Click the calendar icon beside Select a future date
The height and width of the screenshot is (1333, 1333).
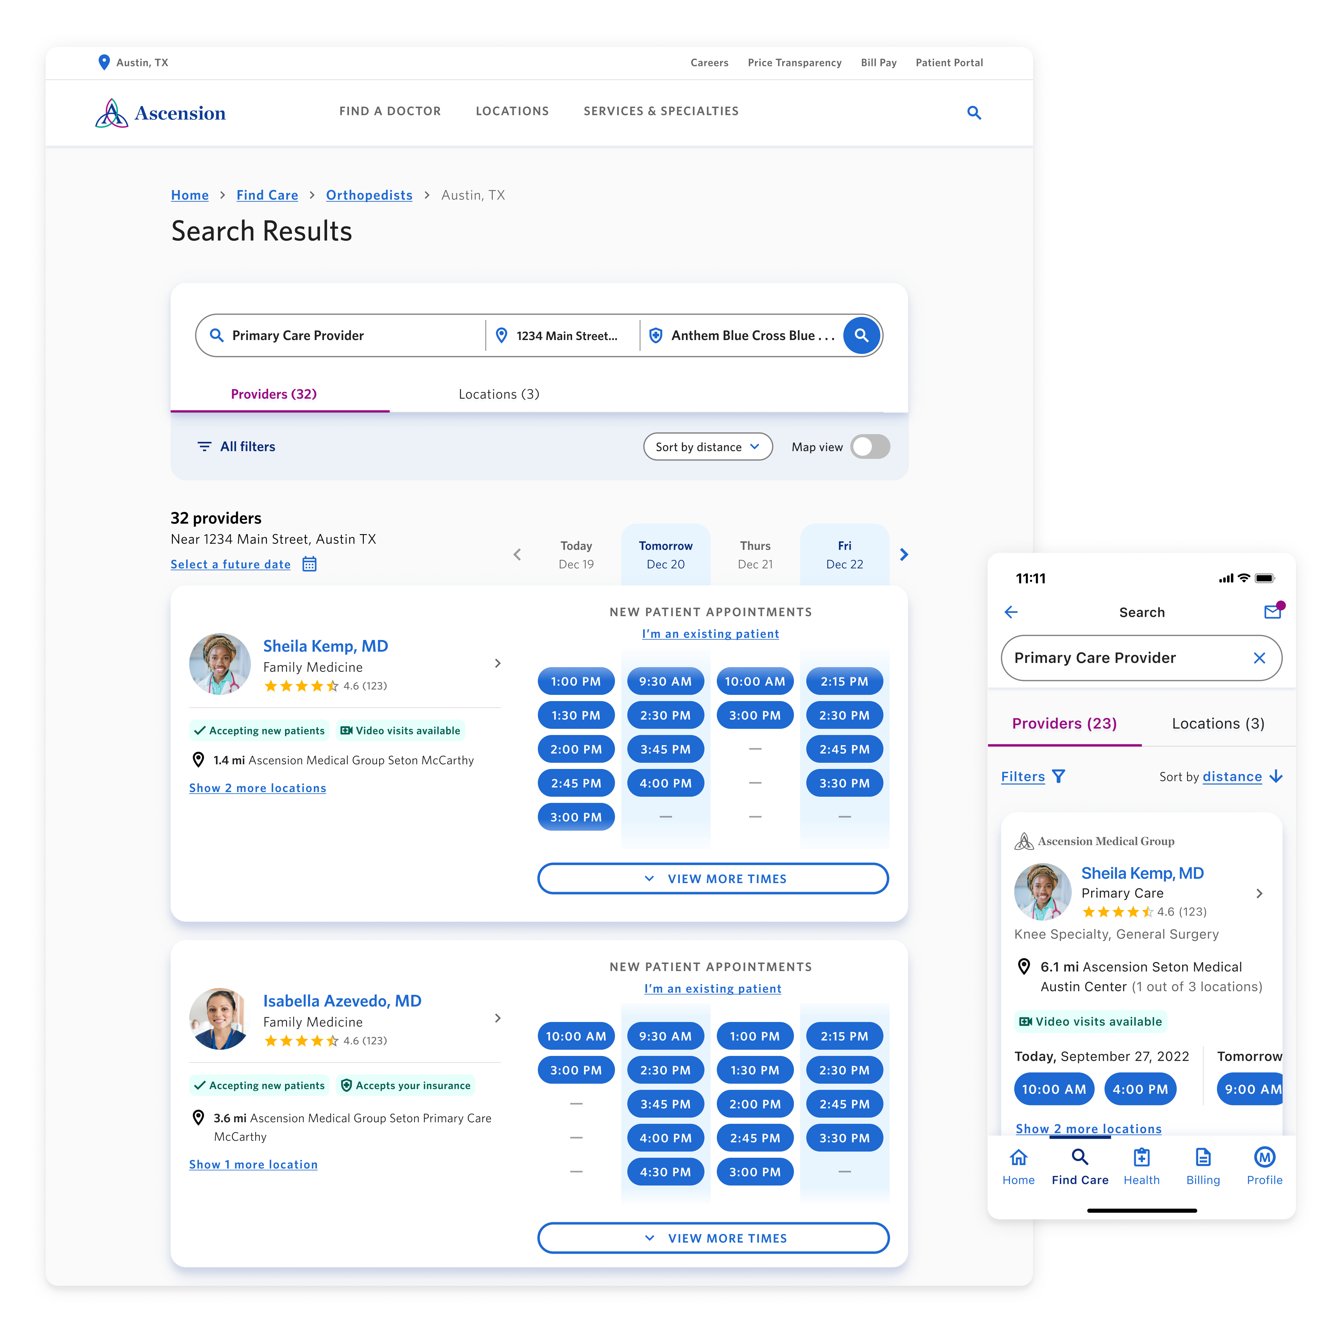click(x=310, y=564)
